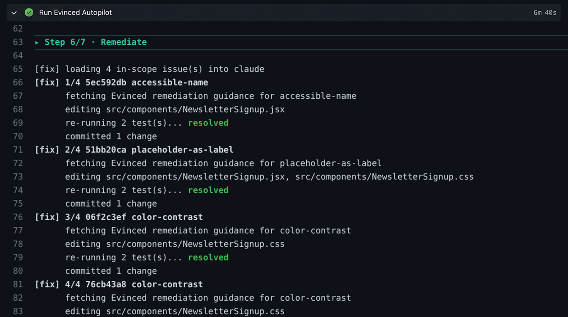Click the first green resolved status on line 69
Viewport: 568px width, 317px height.
click(x=208, y=123)
